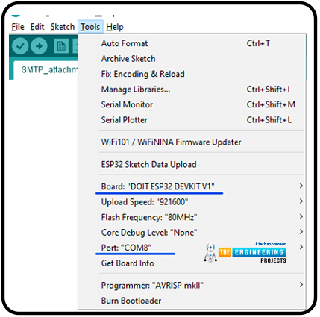Expand the Board submenu arrow

click(x=301, y=186)
